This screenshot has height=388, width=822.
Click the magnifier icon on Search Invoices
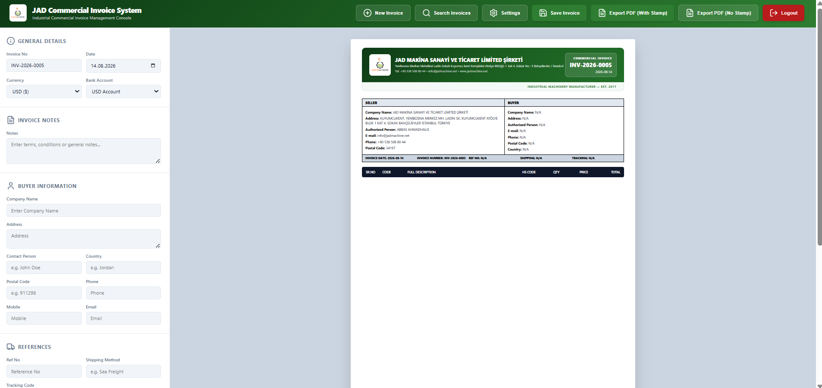point(426,13)
